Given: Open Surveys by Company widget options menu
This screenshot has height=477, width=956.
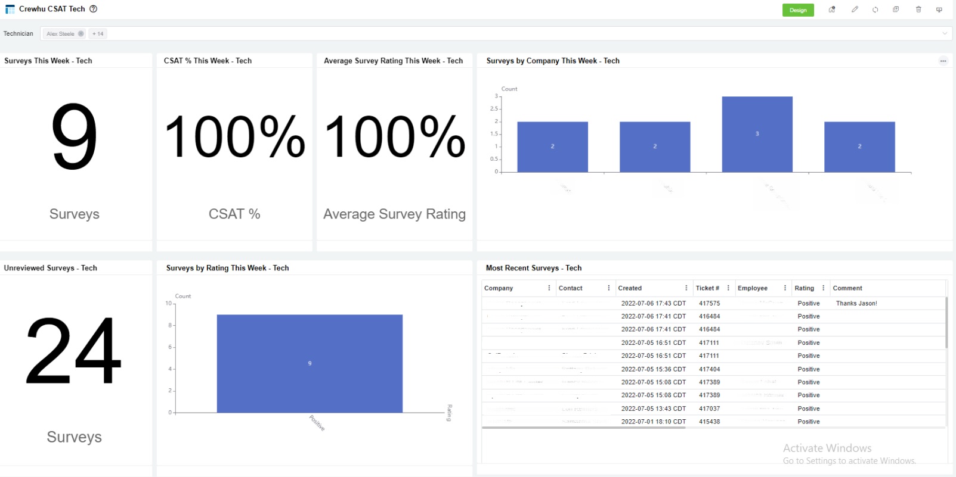Looking at the screenshot, I should coord(943,61).
